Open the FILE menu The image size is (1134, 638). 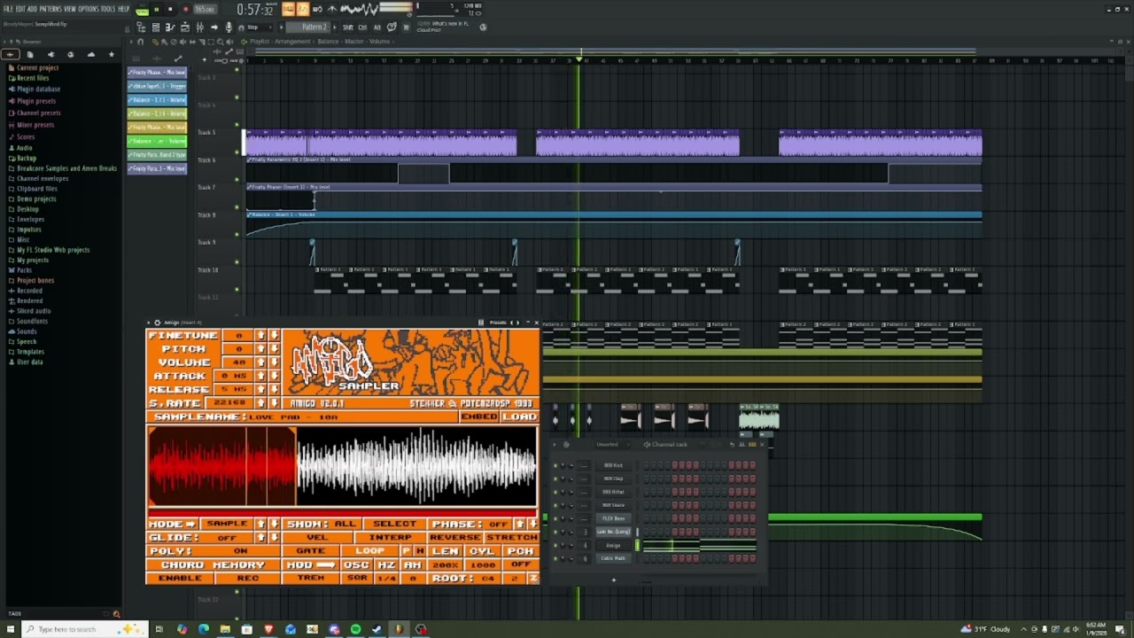(8, 9)
